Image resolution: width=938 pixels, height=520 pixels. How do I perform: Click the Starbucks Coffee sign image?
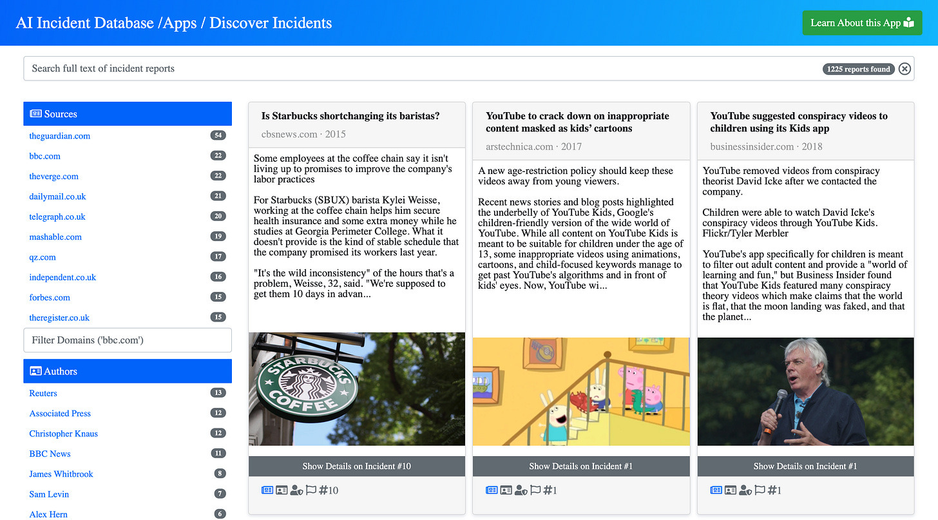tap(357, 389)
